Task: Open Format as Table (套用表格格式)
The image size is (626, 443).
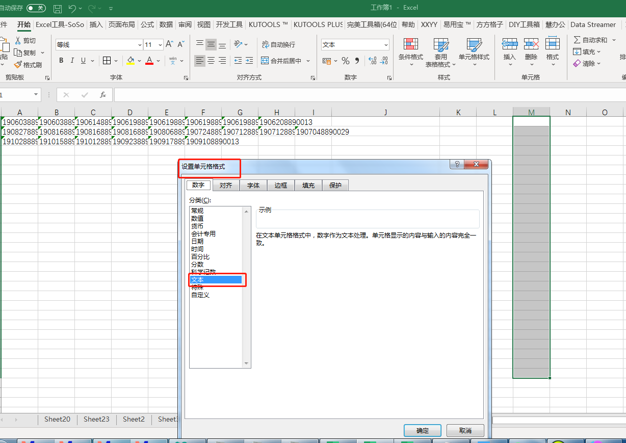Action: coord(441,53)
